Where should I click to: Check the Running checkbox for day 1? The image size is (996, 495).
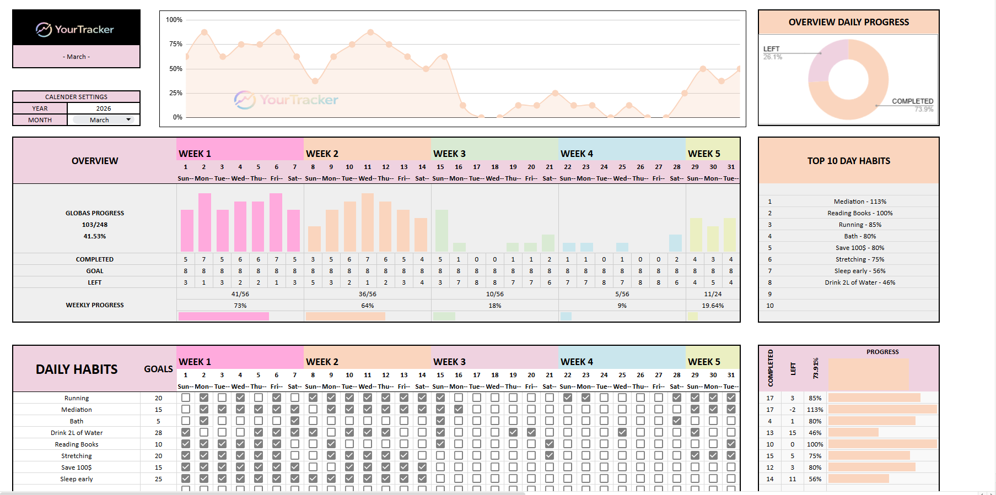[x=186, y=398]
